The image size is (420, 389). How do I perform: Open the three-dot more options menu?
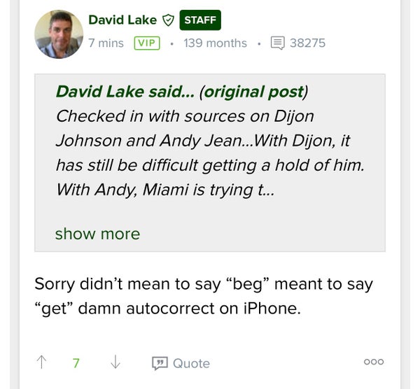click(374, 362)
